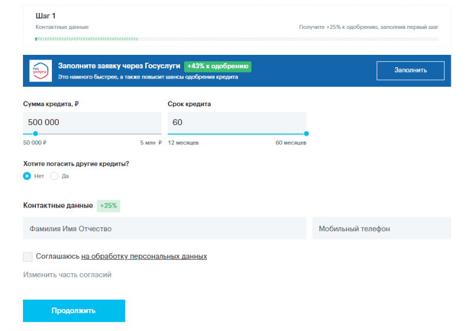Select the Да radio option
The height and width of the screenshot is (331, 472).
tap(55, 176)
